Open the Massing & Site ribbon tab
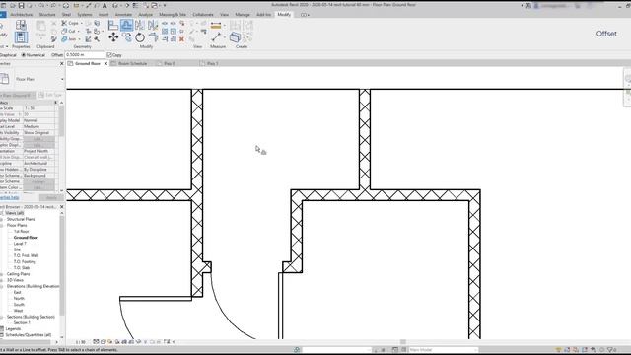The width and height of the screenshot is (631, 355). [x=173, y=15]
